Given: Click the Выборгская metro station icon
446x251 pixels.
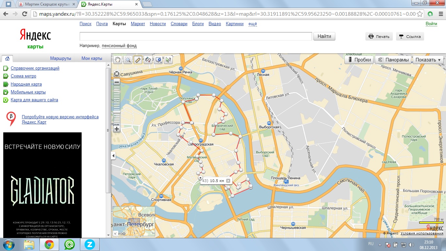Looking at the screenshot, I should (269, 123).
